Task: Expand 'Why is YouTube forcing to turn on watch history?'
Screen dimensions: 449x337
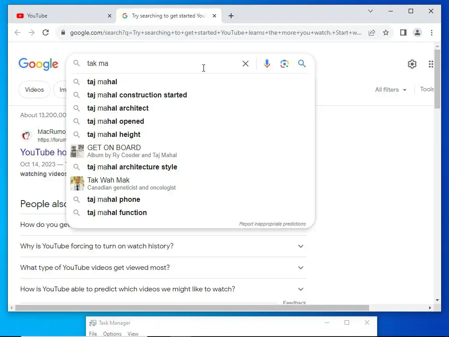Action: (x=163, y=246)
